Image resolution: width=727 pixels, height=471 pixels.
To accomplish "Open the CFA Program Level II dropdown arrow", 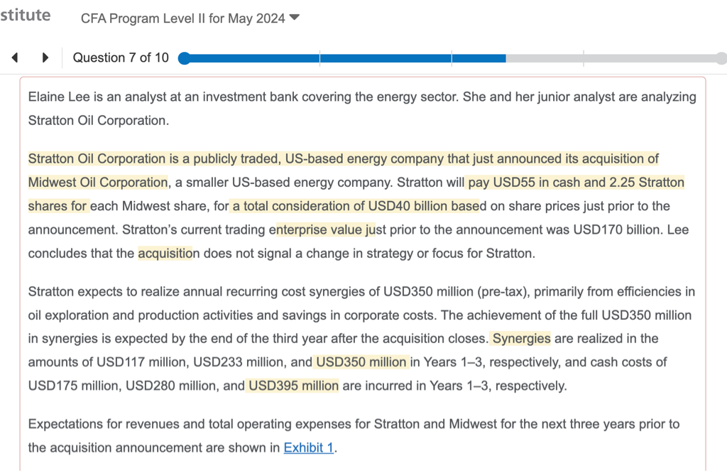I will pyautogui.click(x=295, y=18).
